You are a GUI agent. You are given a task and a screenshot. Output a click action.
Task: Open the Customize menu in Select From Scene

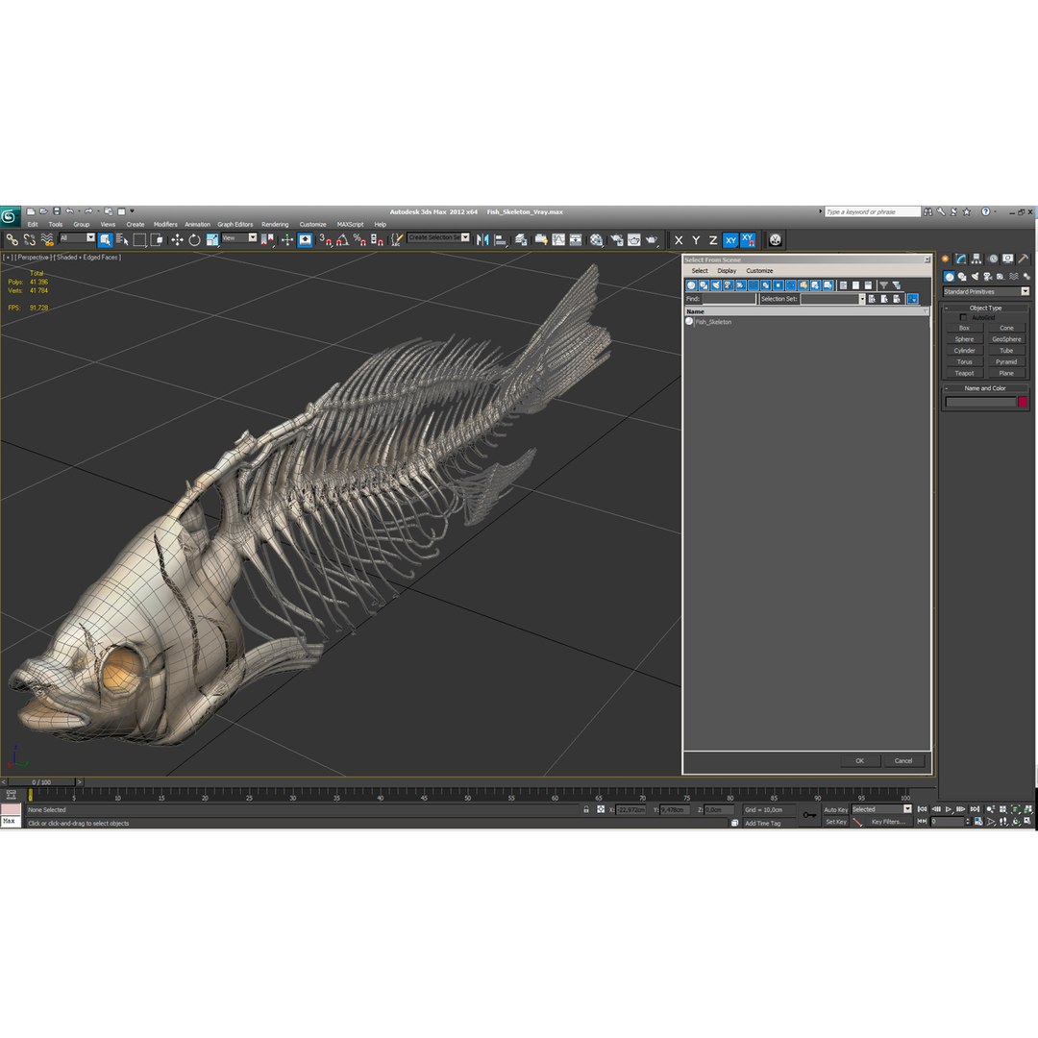click(x=759, y=271)
